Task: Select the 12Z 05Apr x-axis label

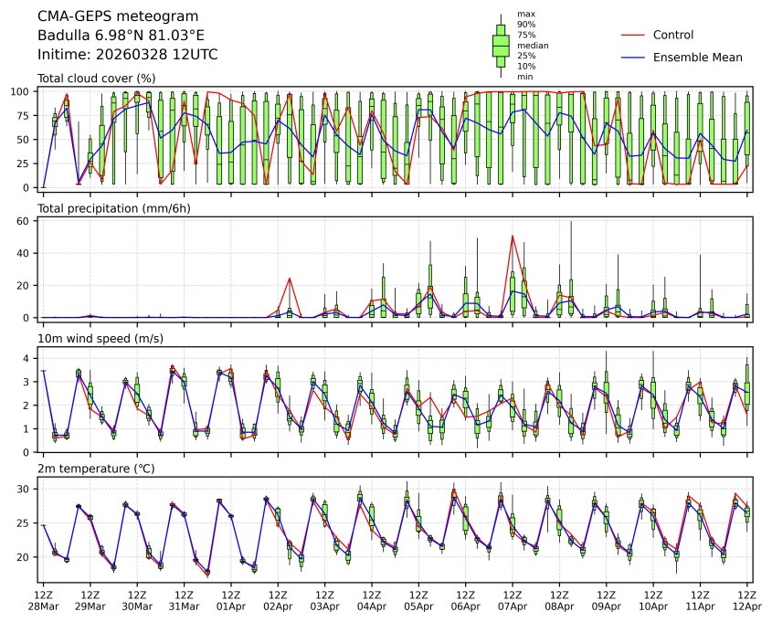Action: (x=418, y=600)
